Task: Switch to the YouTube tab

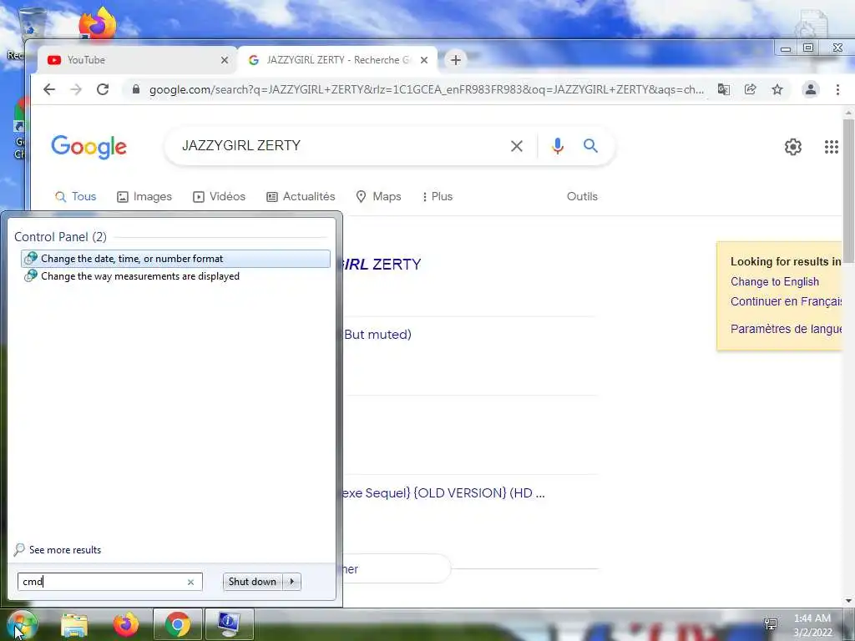Action: tap(136, 60)
